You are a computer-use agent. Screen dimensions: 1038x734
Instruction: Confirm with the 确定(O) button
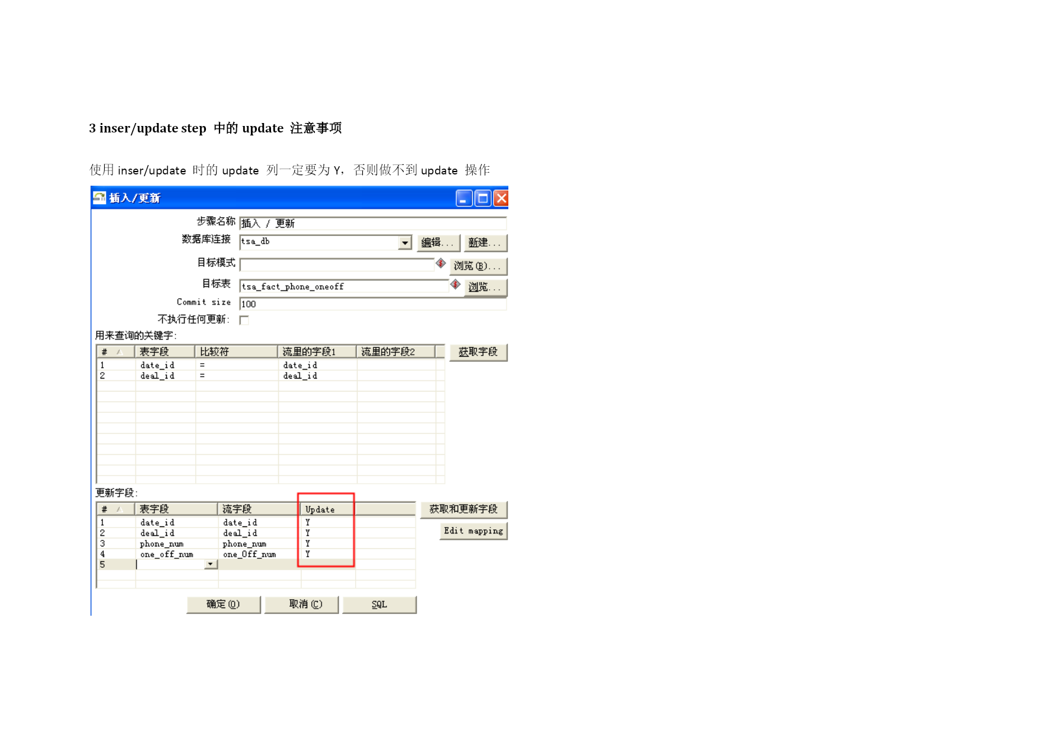(223, 604)
